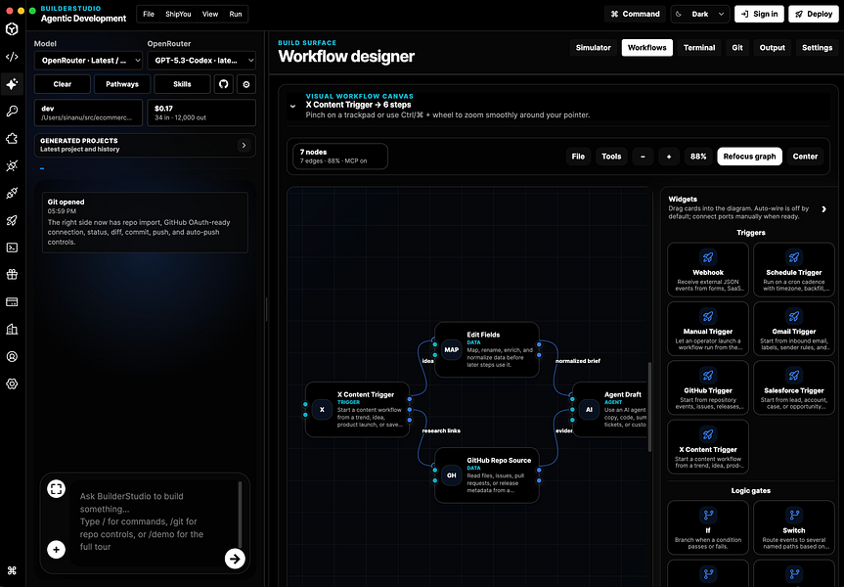Clear the chat with Clear button
The width and height of the screenshot is (844, 587).
[x=63, y=84]
